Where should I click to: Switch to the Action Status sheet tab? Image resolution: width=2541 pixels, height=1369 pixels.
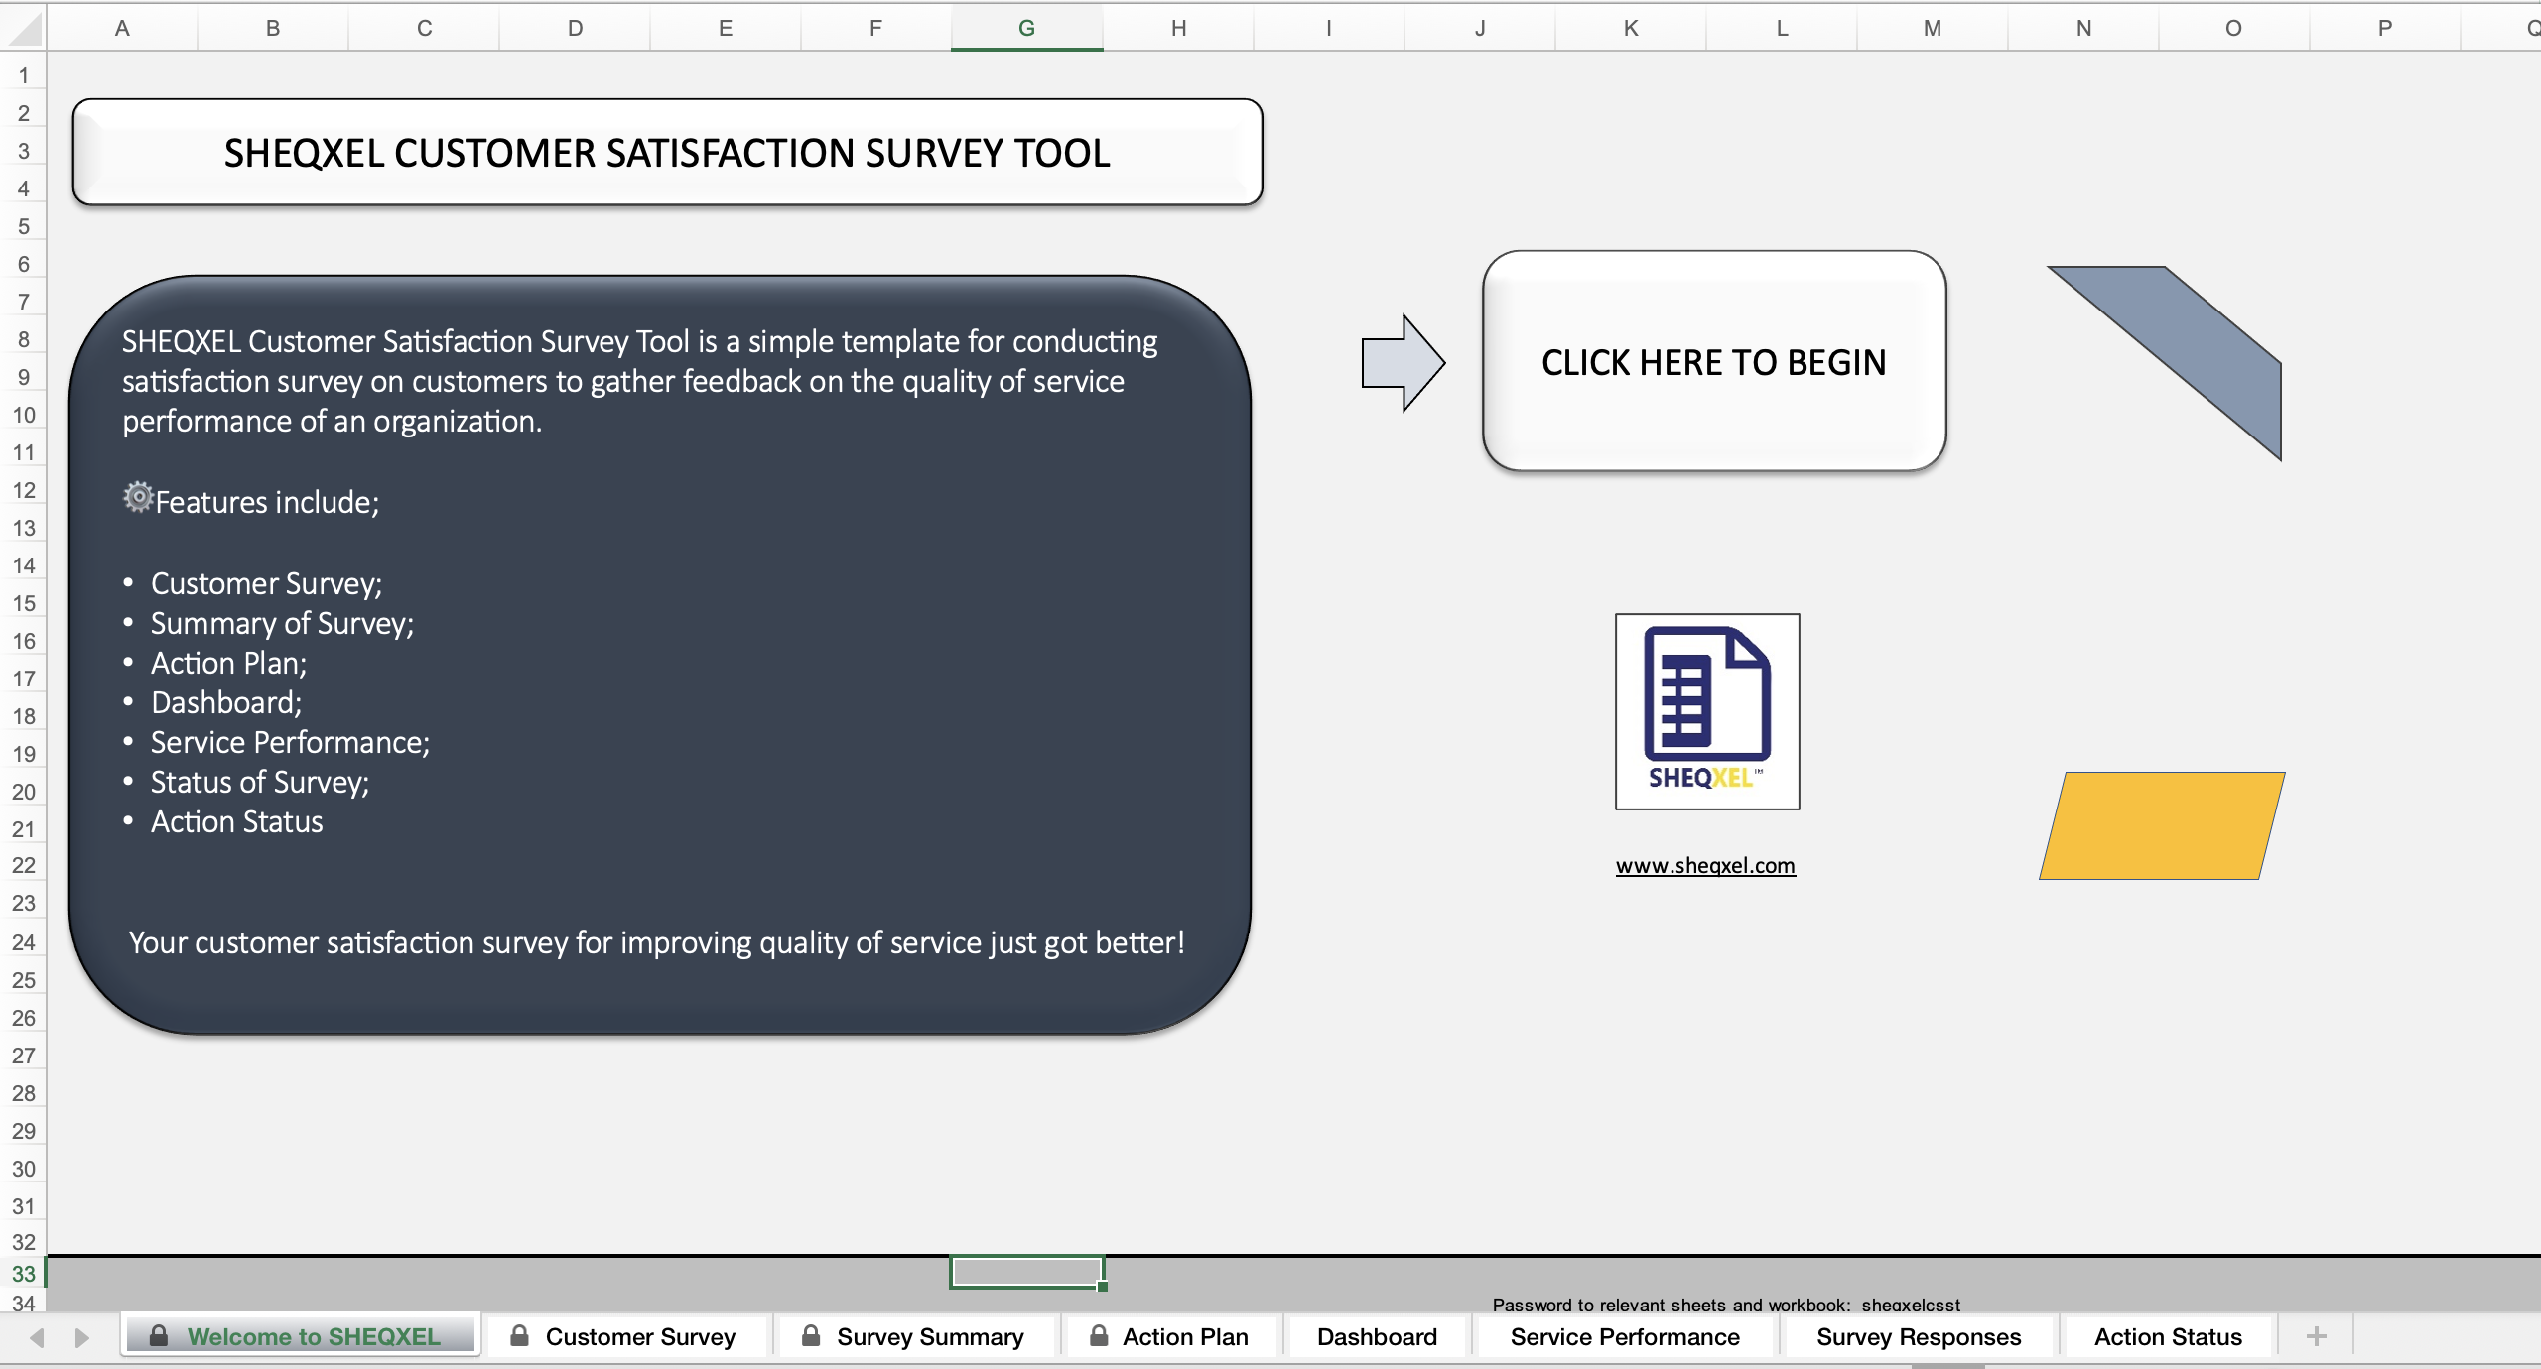click(x=2168, y=1336)
